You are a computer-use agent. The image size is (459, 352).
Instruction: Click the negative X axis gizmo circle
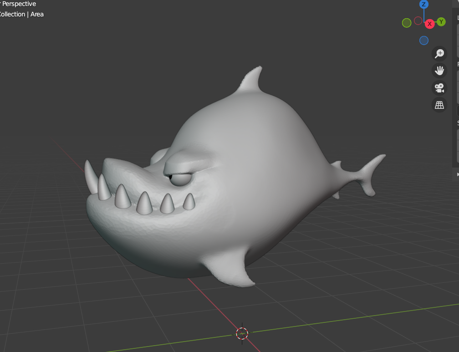coord(418,21)
